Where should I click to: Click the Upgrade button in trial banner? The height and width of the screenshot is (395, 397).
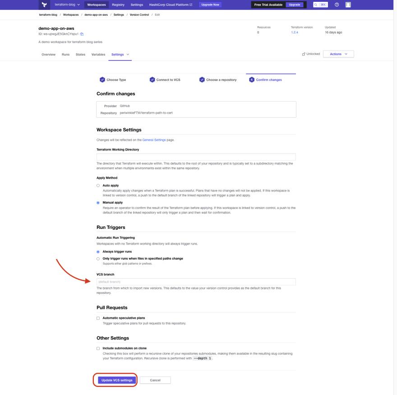(x=295, y=5)
